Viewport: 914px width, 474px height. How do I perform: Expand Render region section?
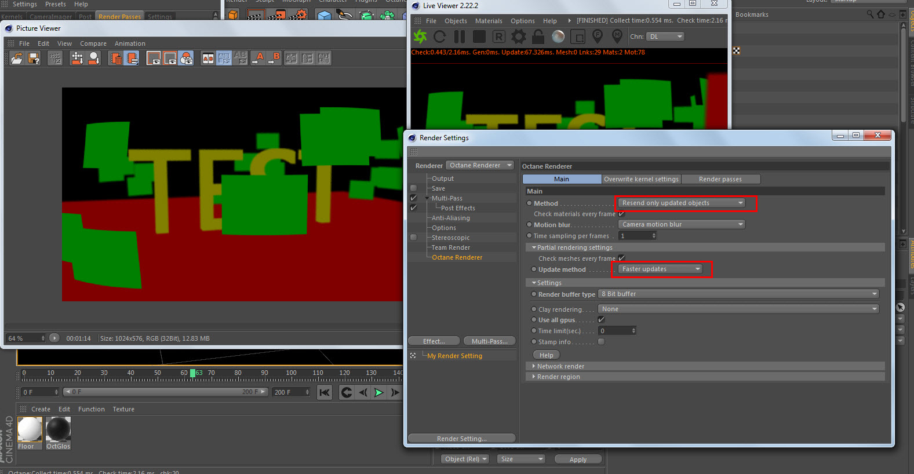(x=705, y=377)
